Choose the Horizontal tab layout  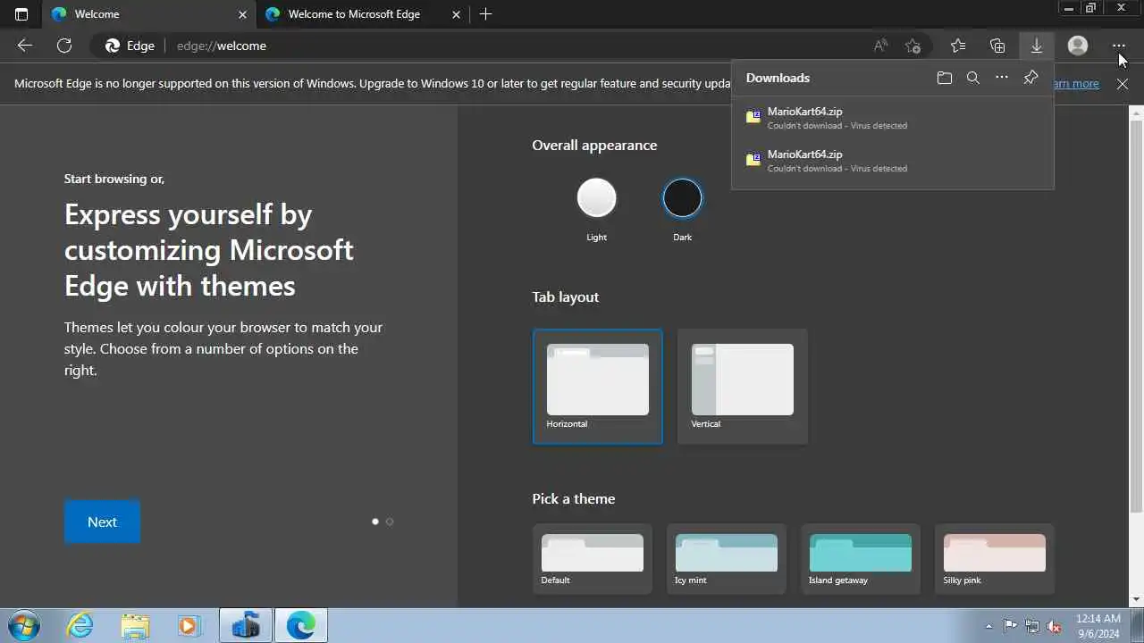(598, 387)
